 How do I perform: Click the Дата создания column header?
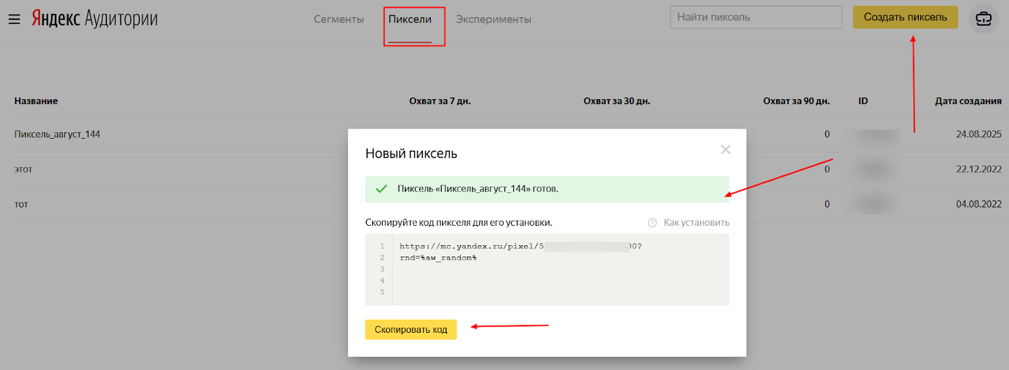pyautogui.click(x=967, y=101)
